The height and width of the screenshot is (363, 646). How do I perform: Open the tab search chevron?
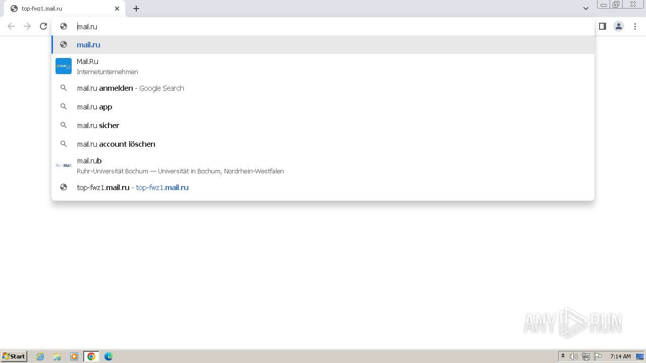point(586,9)
